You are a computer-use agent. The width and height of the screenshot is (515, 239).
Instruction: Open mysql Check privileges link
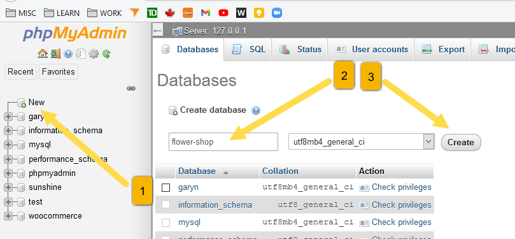(x=401, y=222)
